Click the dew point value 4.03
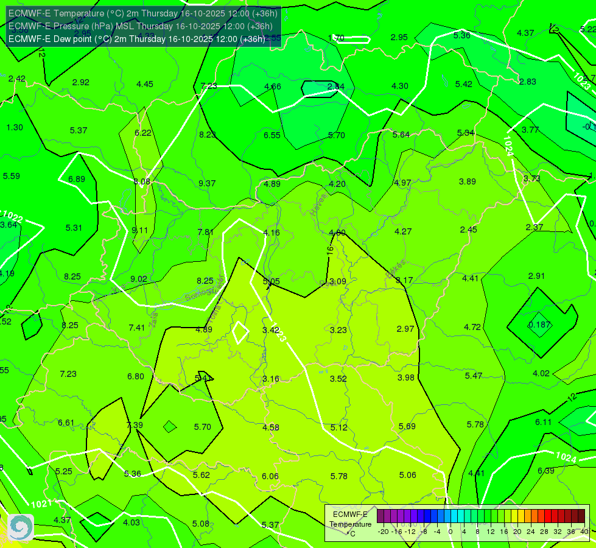 pyautogui.click(x=131, y=522)
